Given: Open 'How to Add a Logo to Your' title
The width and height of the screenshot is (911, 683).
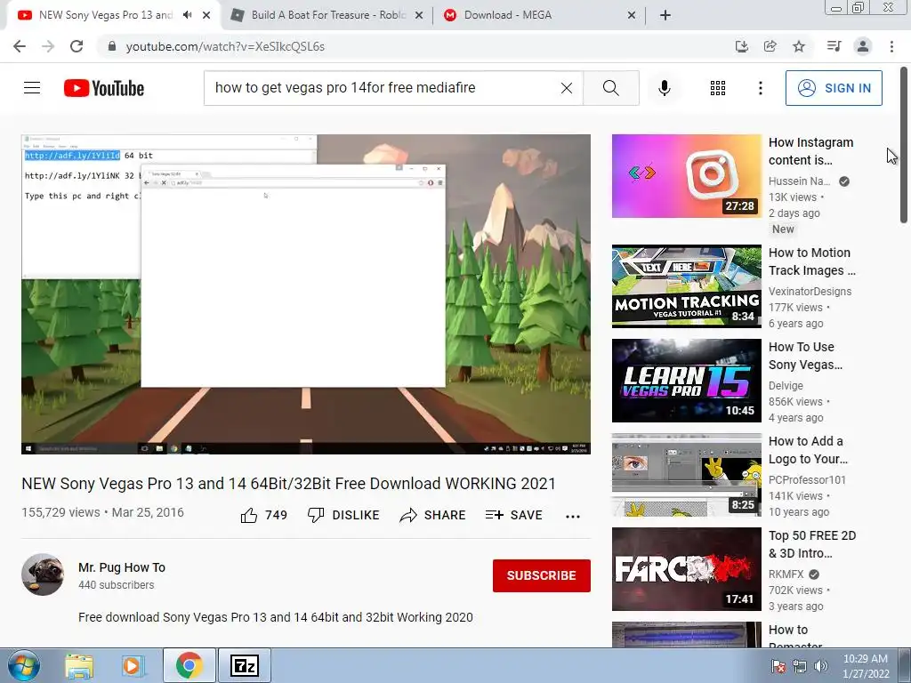Looking at the screenshot, I should [x=808, y=450].
